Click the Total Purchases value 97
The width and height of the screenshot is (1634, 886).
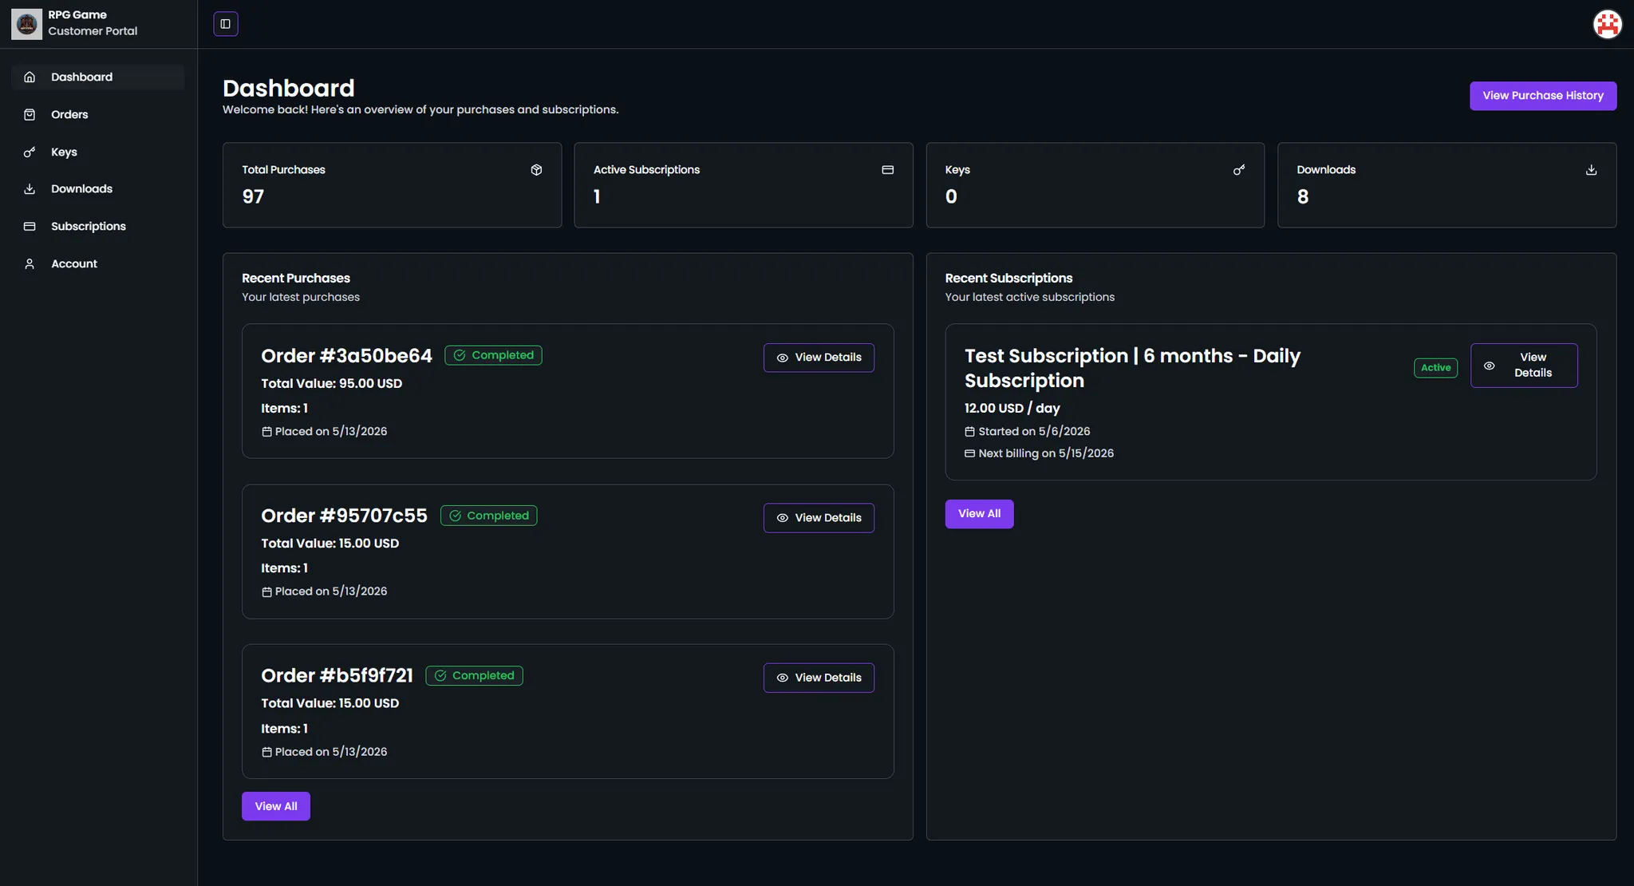253,197
